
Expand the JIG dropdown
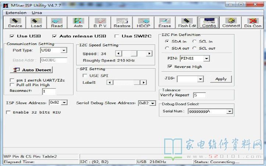pos(201,79)
